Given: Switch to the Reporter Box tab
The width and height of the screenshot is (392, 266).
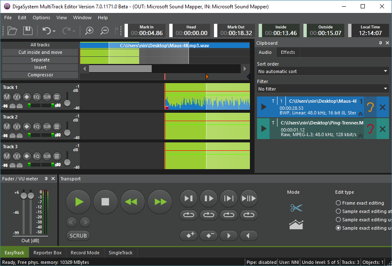Looking at the screenshot, I should (48, 253).
